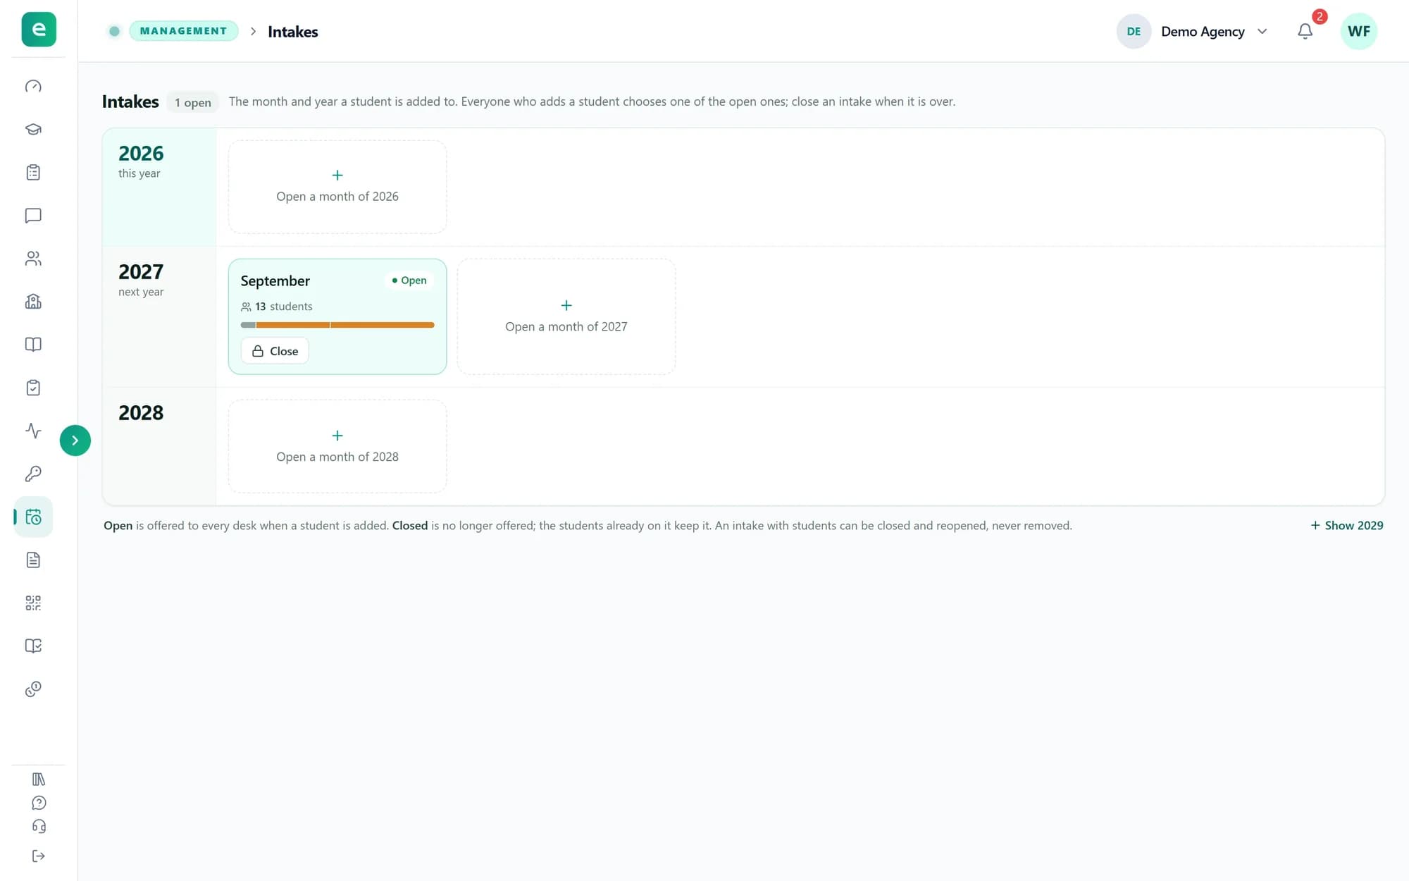Click Open a month of 2027
The width and height of the screenshot is (1409, 881).
tap(566, 316)
